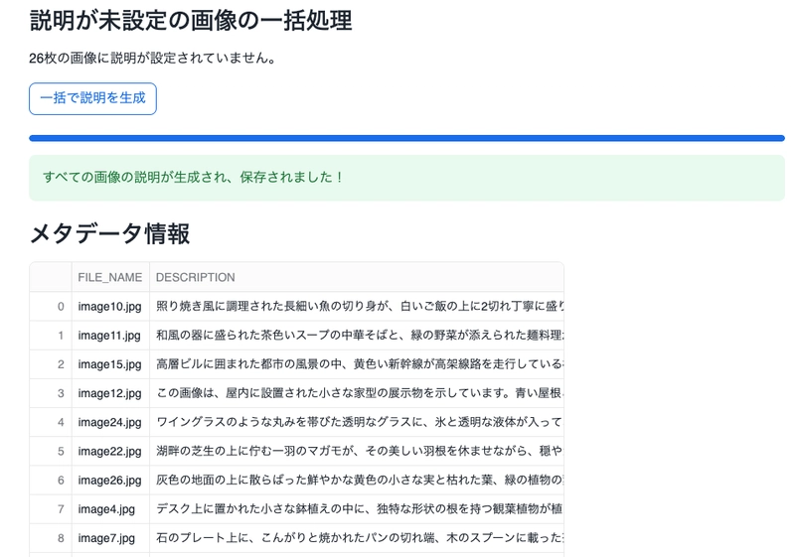
Task: Sort by DESCRIPTION column header
Action: click(x=357, y=277)
